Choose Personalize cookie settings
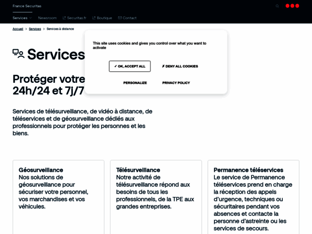The width and height of the screenshot is (312, 234). click(135, 83)
